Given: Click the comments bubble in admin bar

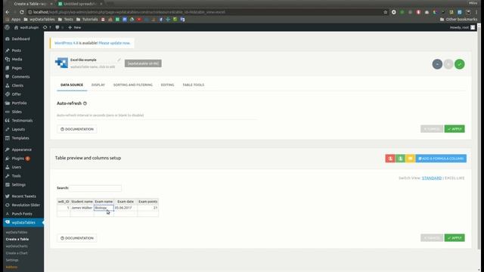Looking at the screenshot, I should coord(57,27).
